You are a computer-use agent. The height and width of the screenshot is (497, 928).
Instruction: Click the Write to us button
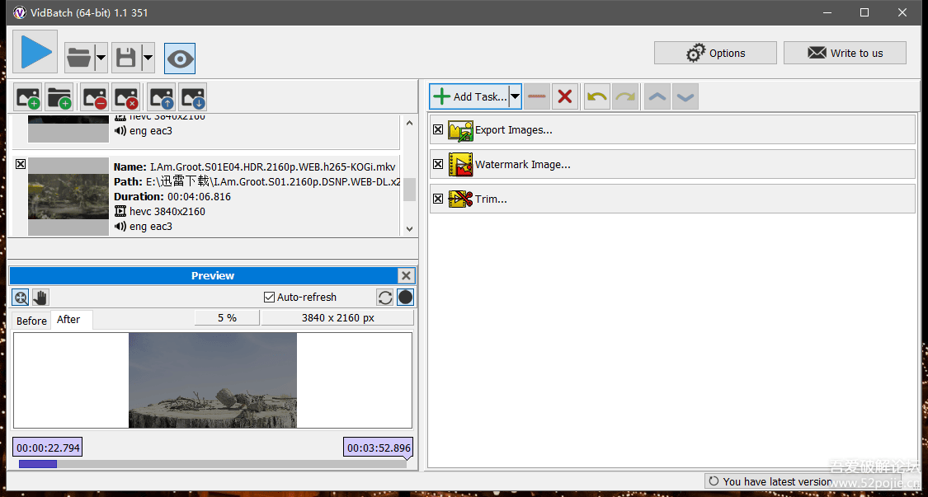(x=846, y=53)
